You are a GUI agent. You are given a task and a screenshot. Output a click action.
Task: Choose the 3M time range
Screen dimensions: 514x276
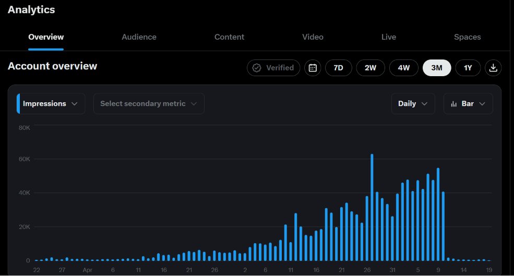pyautogui.click(x=437, y=68)
